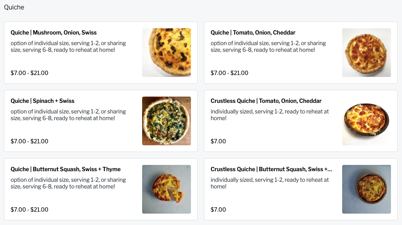Click the "Quiche | Spinach + Swiss" title
Screen dimensions: 402x225
coord(43,101)
